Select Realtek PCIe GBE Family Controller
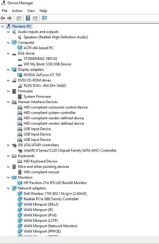Screen dimensions: 159x244 (51, 199)
